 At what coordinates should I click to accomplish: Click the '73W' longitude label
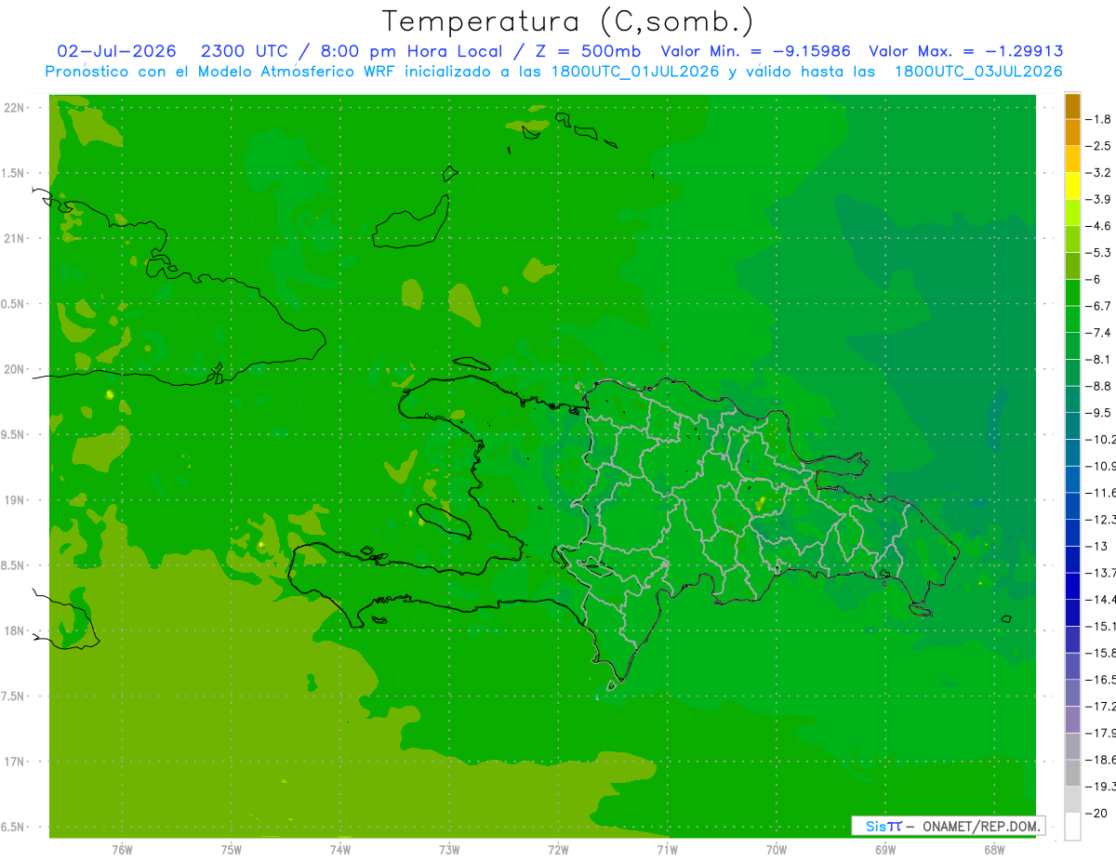(449, 849)
